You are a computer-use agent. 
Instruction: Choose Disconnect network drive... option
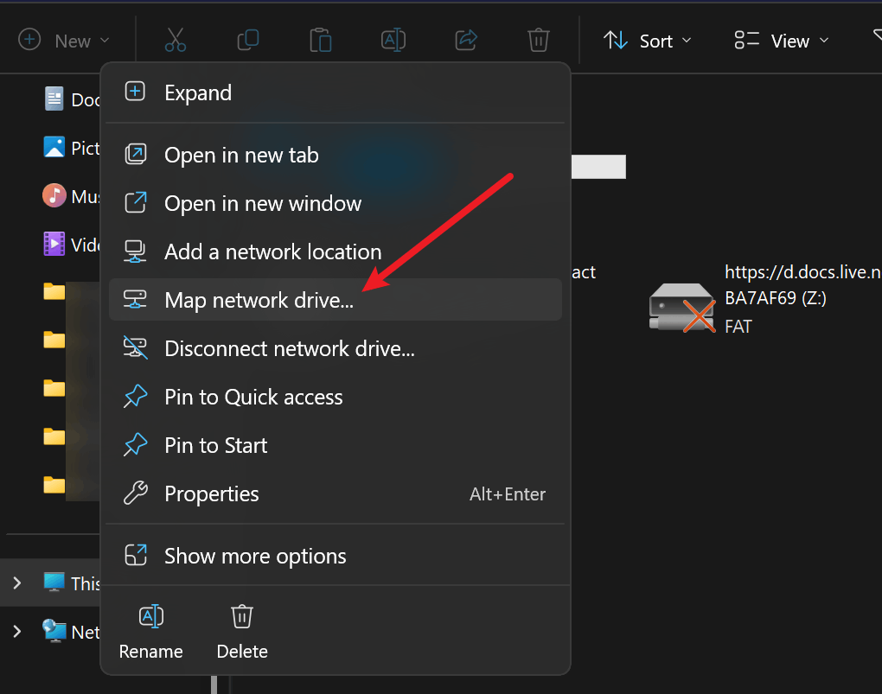pos(336,348)
